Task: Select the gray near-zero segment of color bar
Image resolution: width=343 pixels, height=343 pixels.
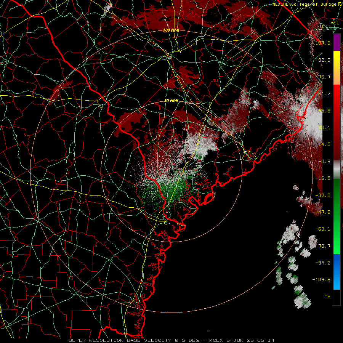Action: click(x=337, y=170)
